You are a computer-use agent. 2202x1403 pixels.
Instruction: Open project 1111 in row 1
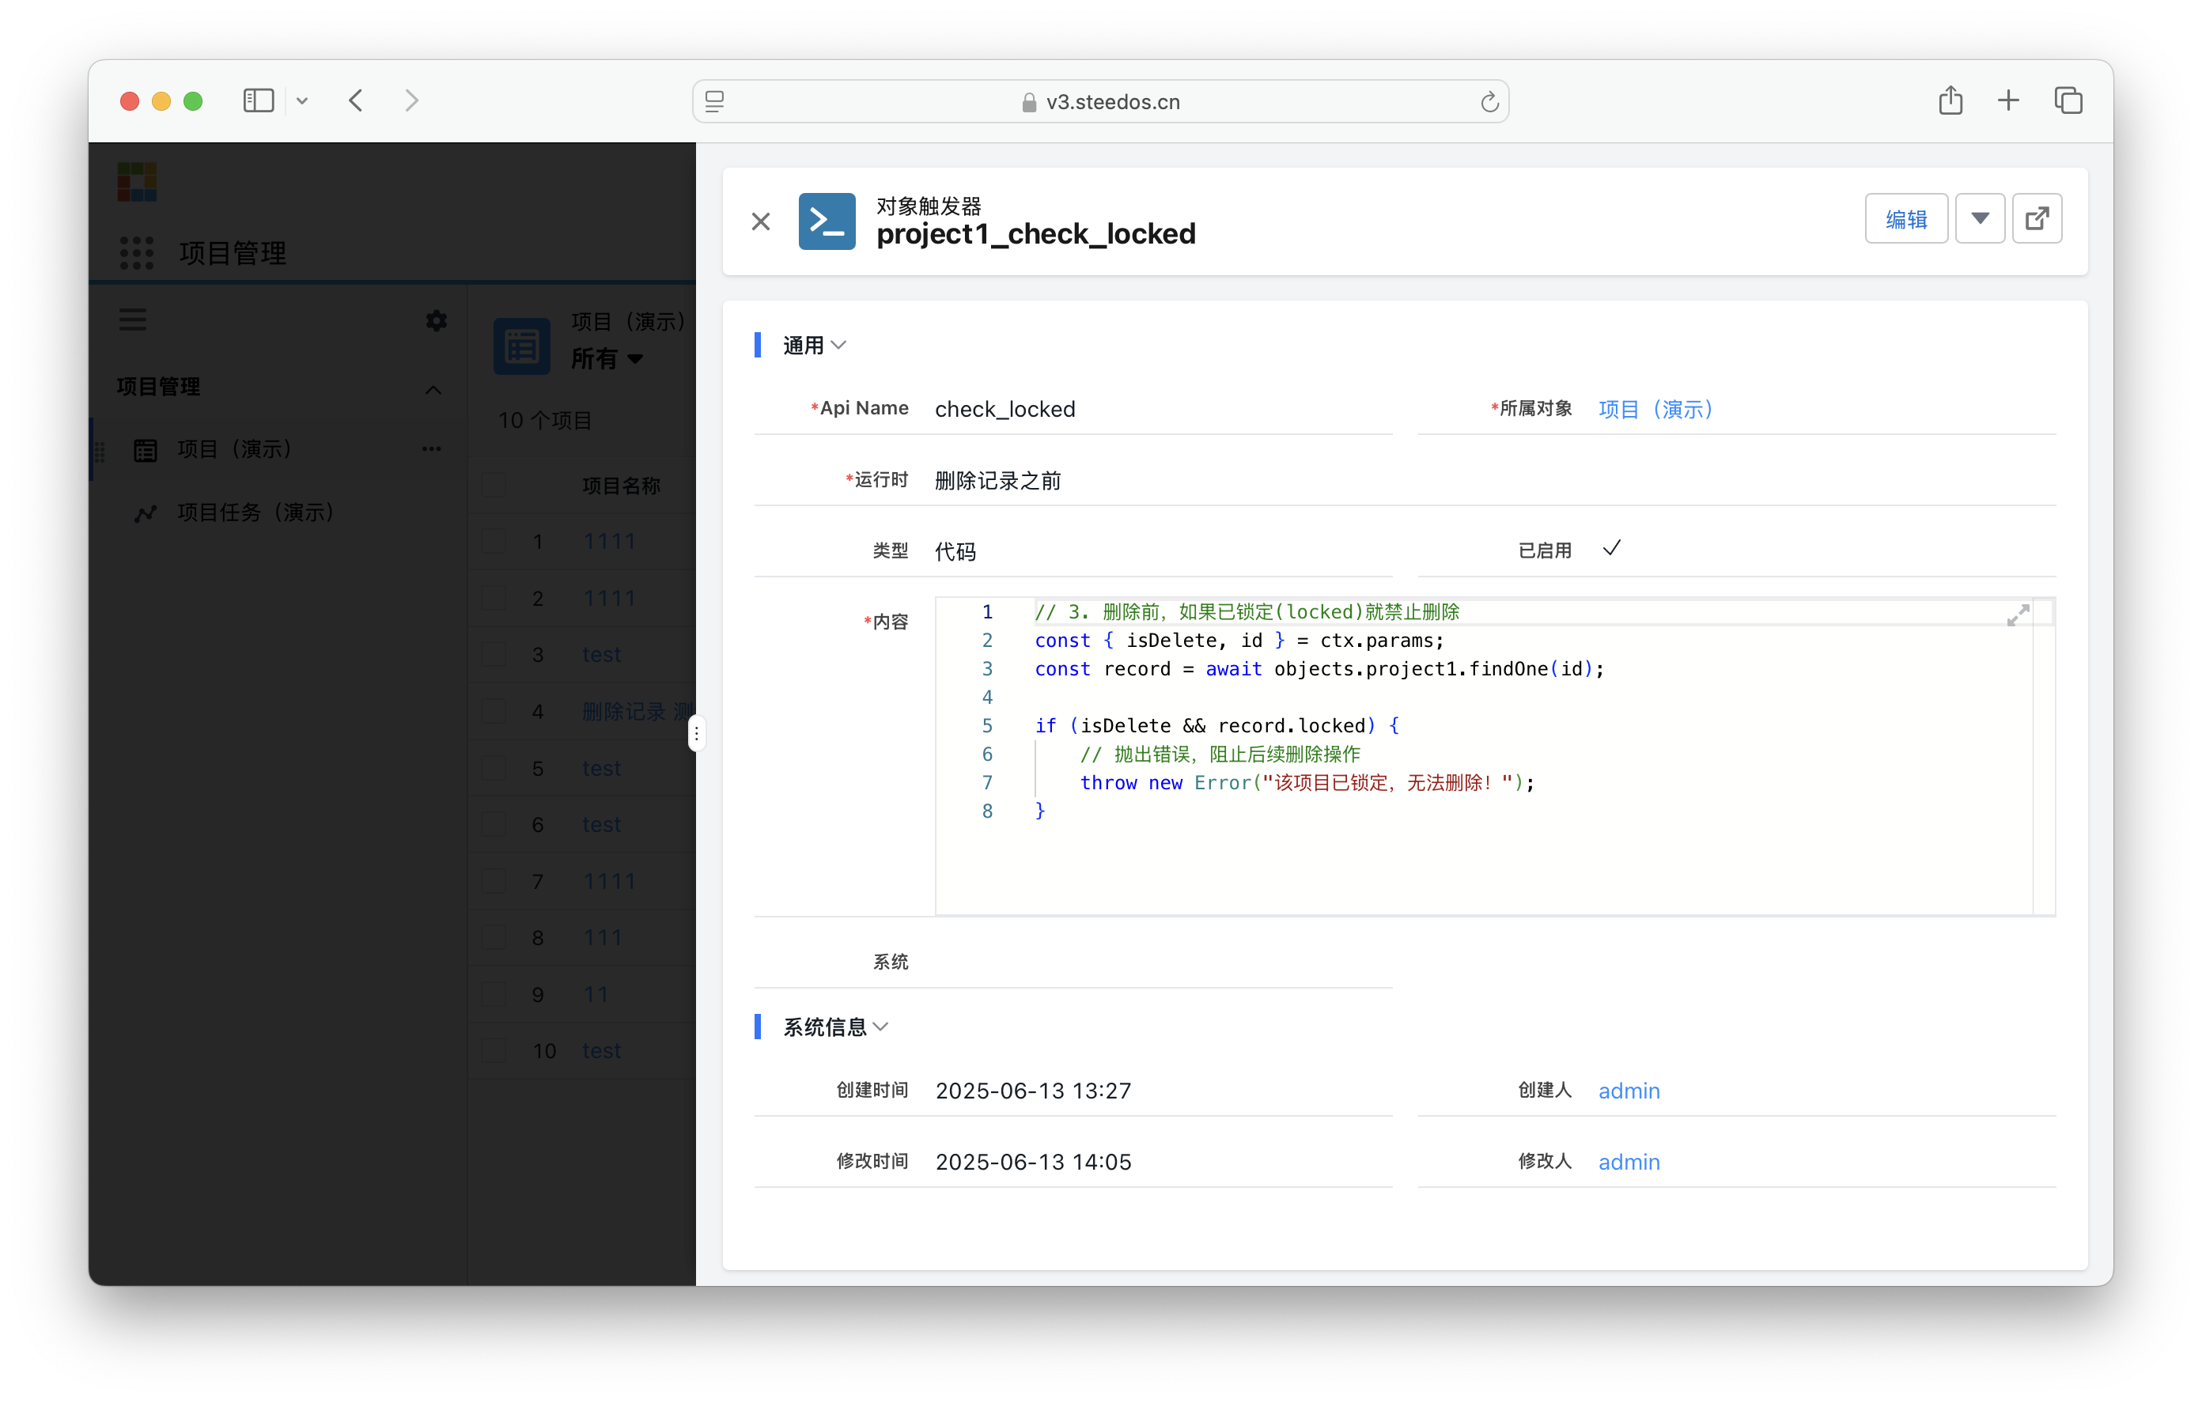609,542
